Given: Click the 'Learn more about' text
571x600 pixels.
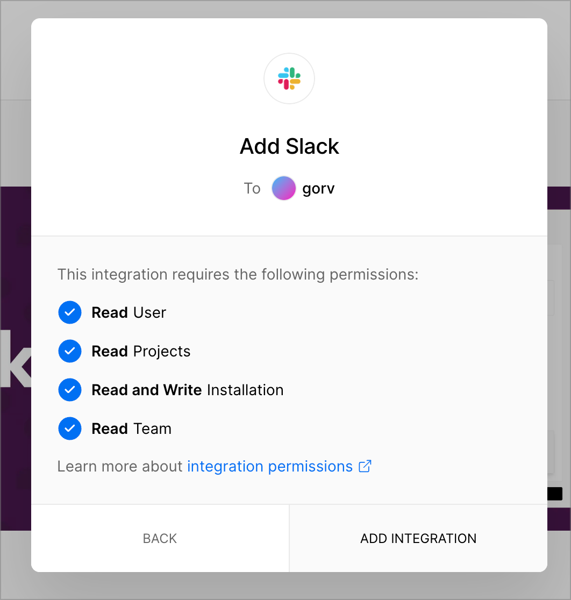Looking at the screenshot, I should (x=120, y=467).
